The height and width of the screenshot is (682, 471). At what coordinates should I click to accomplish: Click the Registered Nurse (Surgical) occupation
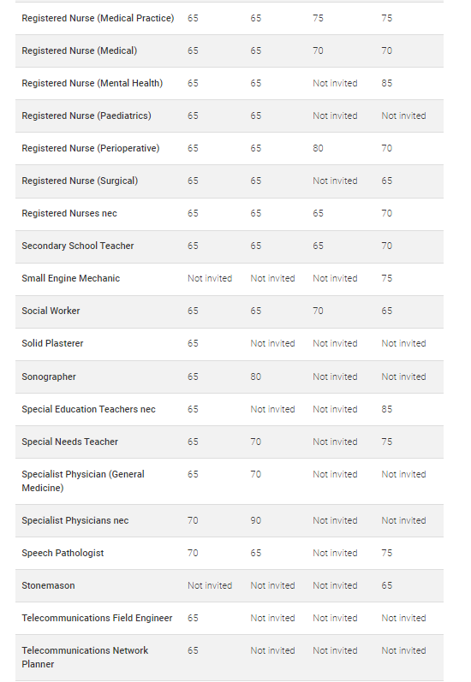point(80,181)
